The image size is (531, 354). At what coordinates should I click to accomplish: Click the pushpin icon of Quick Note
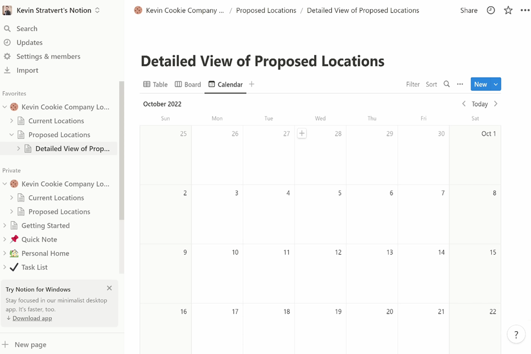pos(14,239)
